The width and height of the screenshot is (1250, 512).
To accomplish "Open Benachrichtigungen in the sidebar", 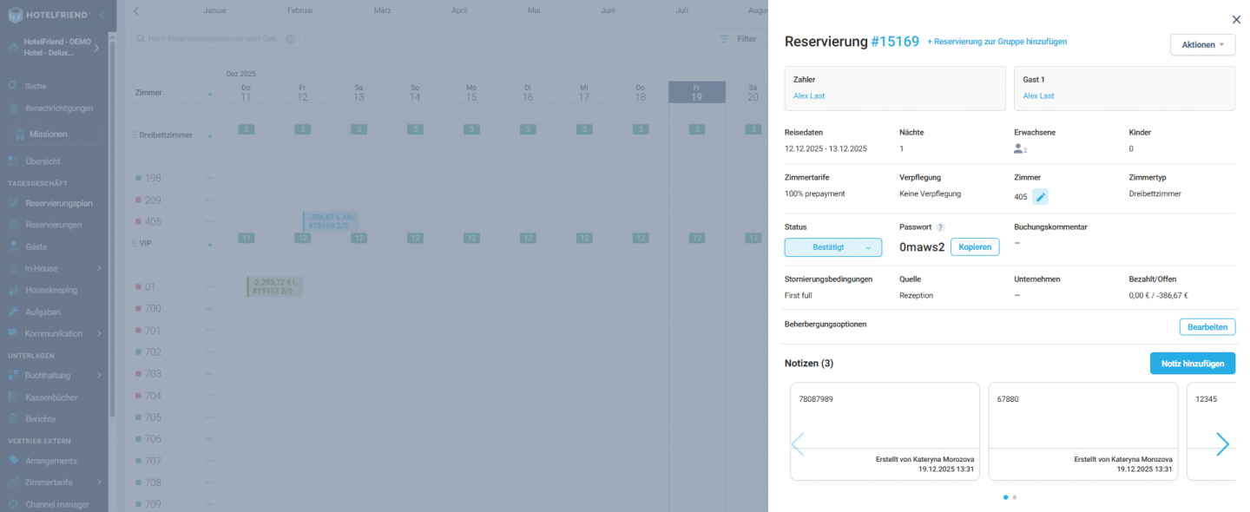I will click(x=59, y=108).
